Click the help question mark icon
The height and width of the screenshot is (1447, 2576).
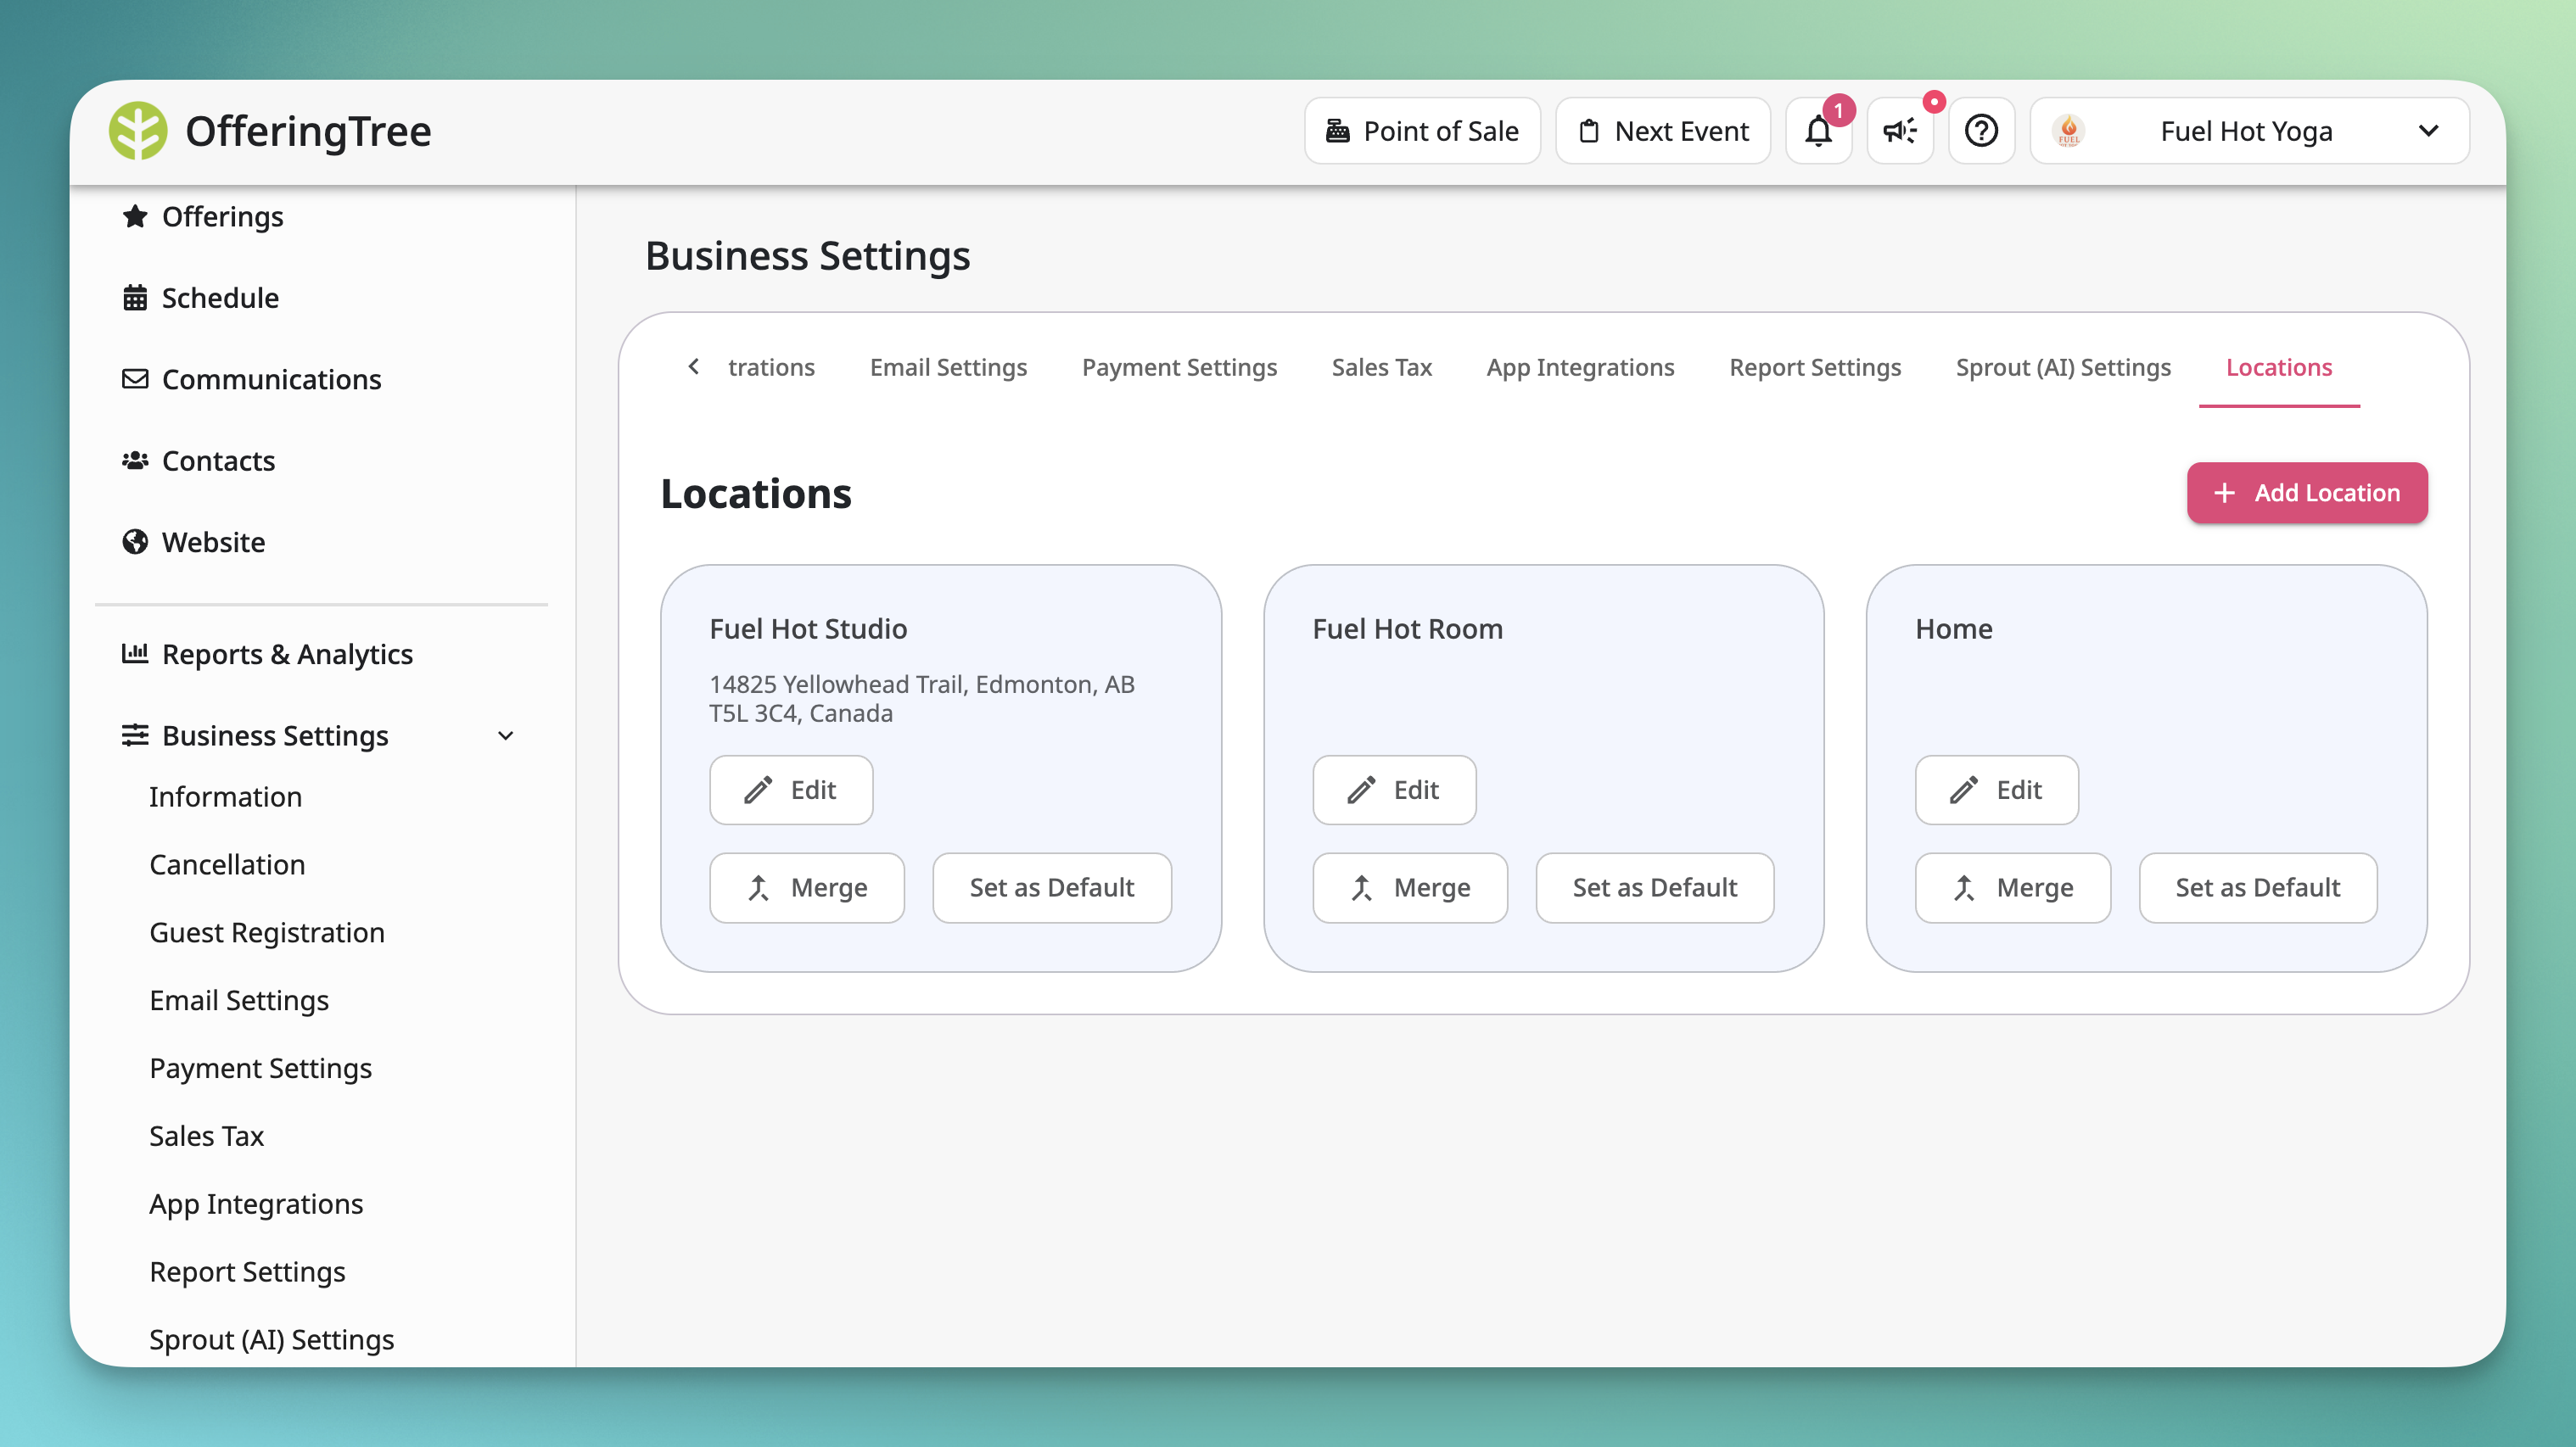coord(1981,131)
